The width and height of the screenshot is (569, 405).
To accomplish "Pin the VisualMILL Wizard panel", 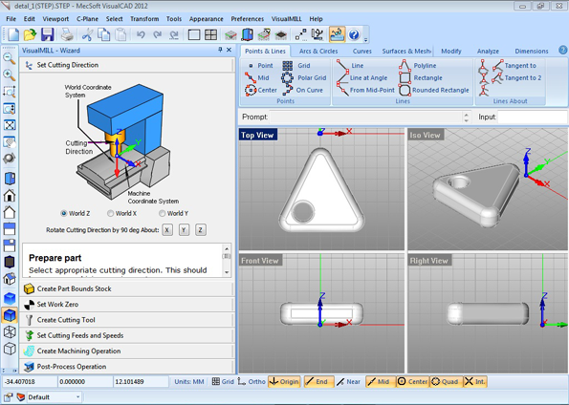I will coord(220,50).
